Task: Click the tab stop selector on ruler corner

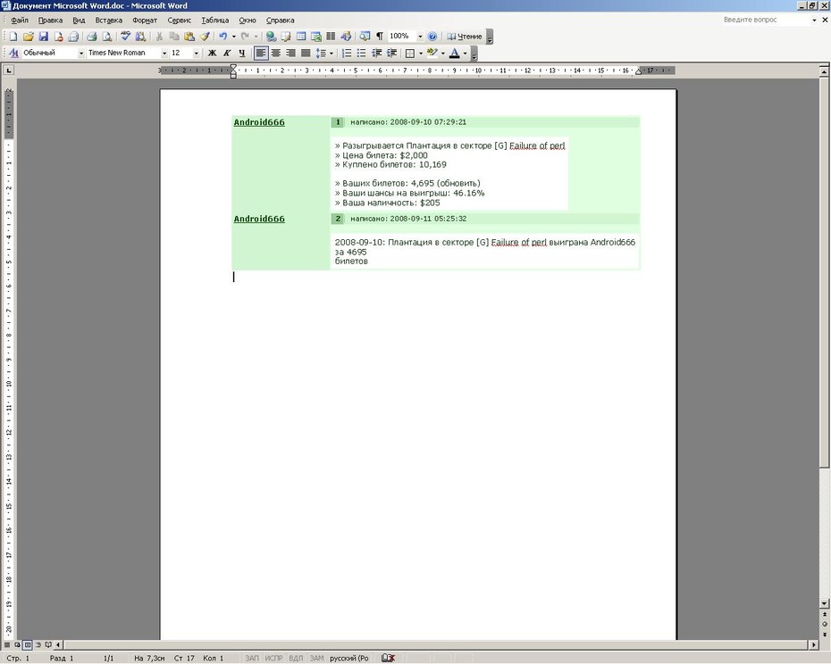Action: [9, 71]
